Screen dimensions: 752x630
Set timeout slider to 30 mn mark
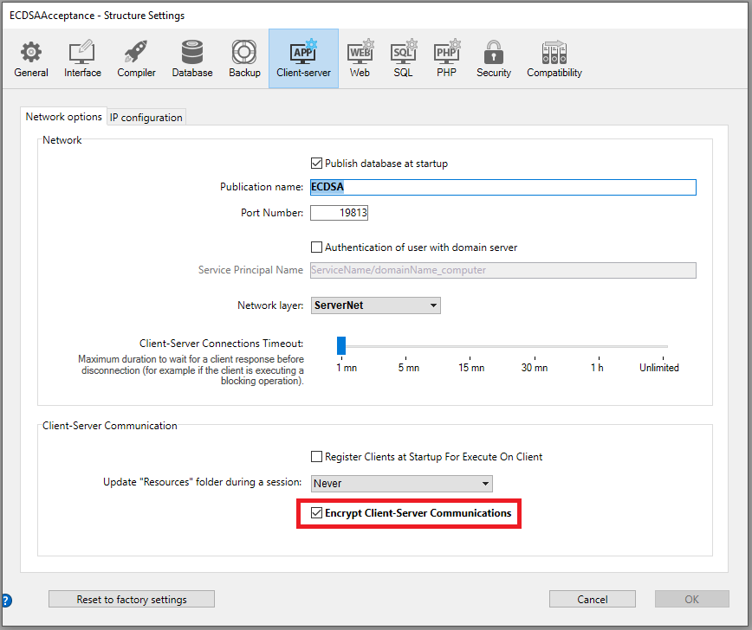(535, 346)
